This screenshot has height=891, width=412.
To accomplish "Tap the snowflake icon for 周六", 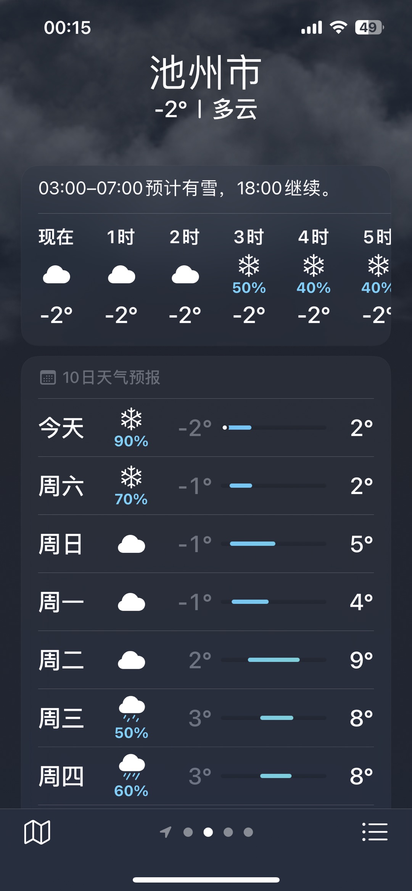I will click(x=131, y=477).
